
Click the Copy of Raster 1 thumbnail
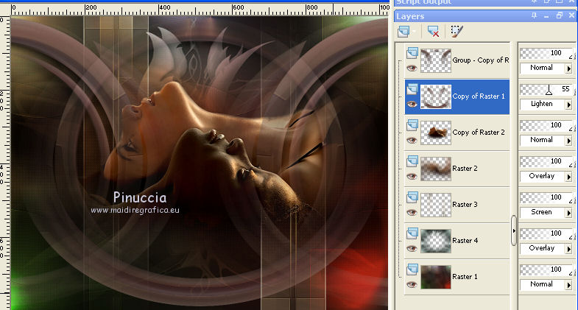click(x=436, y=96)
